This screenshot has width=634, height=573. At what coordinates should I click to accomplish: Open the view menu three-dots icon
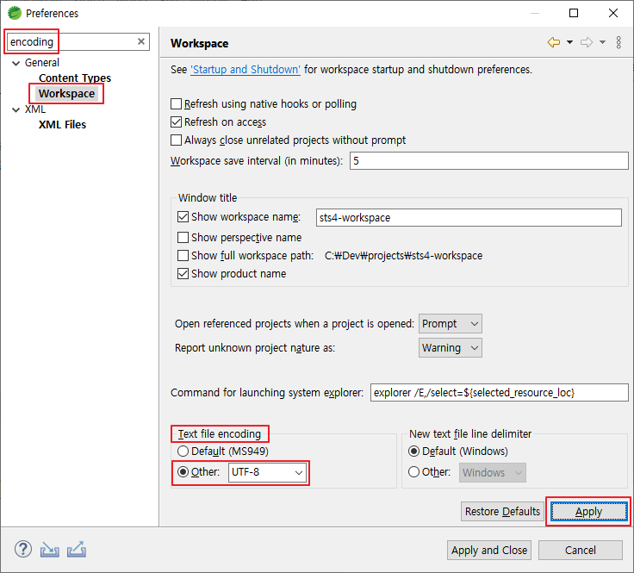tap(618, 42)
